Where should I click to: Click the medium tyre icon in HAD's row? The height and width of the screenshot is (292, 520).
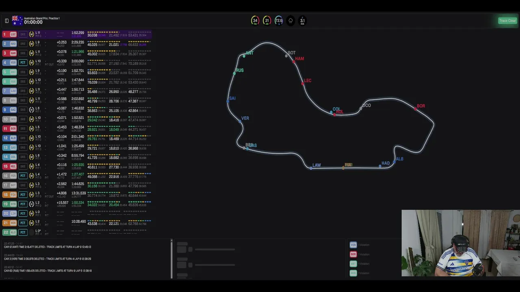32,44
